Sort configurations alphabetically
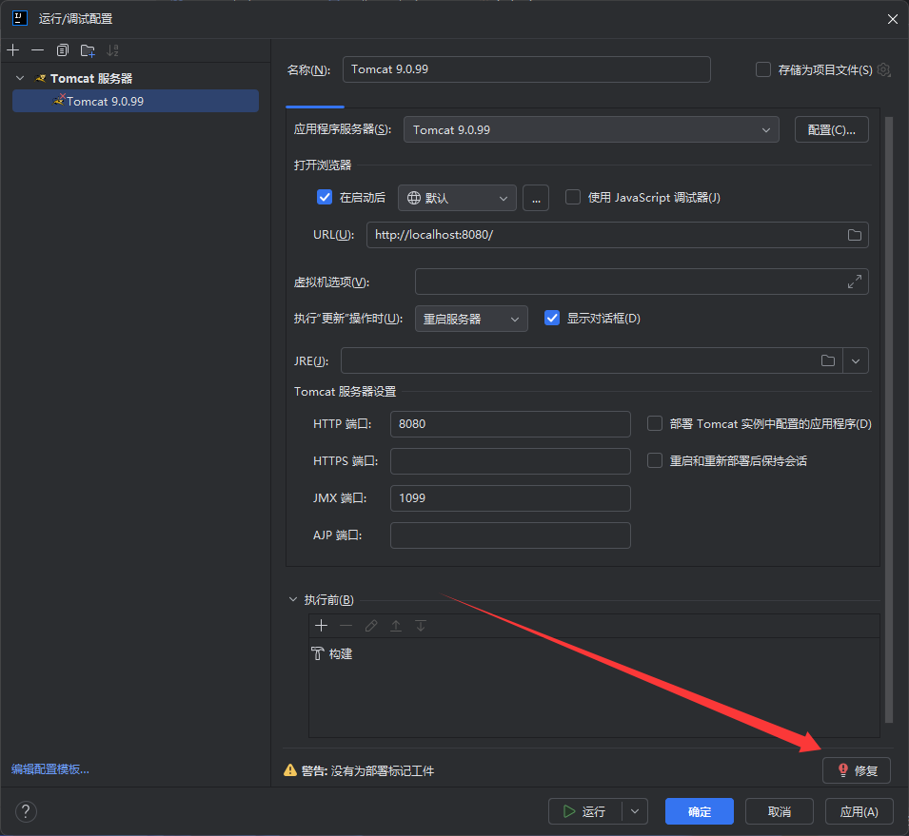Screen dimensions: 909x836 tap(112, 50)
